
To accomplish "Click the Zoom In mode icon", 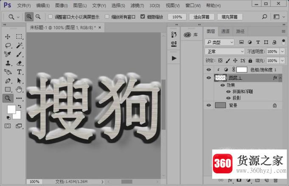I will (x=29, y=17).
